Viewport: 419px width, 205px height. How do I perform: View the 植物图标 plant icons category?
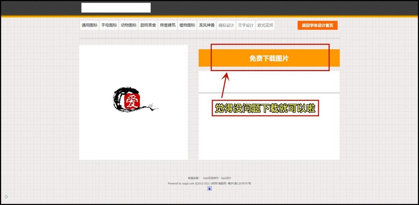(187, 25)
